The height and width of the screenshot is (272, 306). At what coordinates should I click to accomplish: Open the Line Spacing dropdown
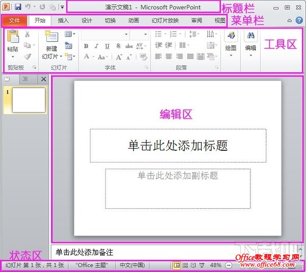pyautogui.click(x=194, y=34)
